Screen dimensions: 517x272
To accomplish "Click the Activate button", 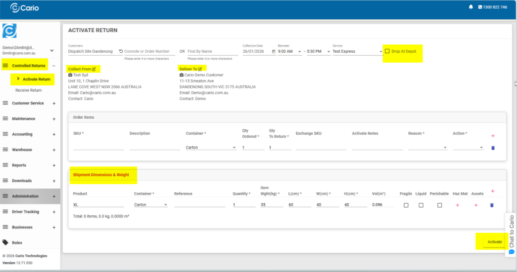I will pyautogui.click(x=494, y=242).
